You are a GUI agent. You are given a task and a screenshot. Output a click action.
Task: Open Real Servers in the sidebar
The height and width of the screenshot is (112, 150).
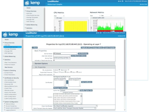[9, 67]
